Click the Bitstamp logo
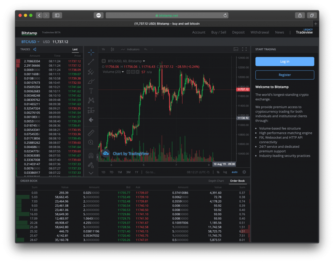The width and height of the screenshot is (334, 263). (x=29, y=33)
